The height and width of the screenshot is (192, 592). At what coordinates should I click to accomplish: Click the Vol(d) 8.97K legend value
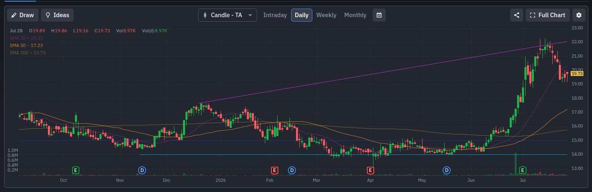point(155,31)
